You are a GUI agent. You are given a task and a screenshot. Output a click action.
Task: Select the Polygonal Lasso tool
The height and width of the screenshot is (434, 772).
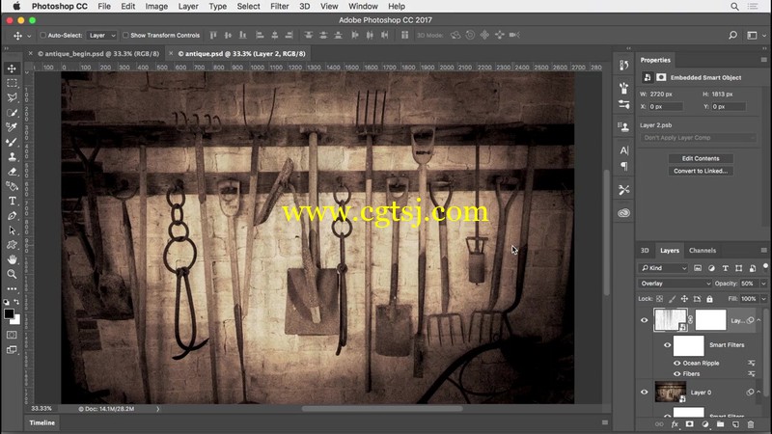12,97
